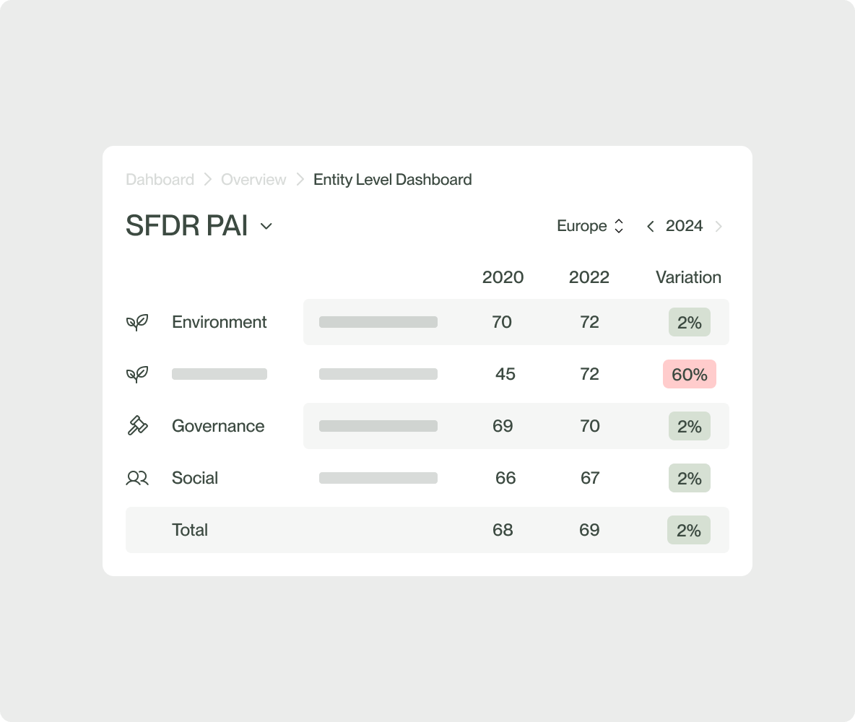Go to the previous year arrow
Viewport: 855px width, 722px height.
click(x=651, y=227)
